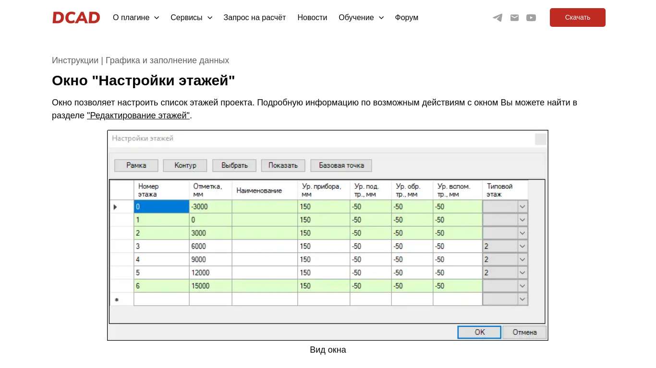Image resolution: width=656 pixels, height=368 pixels.
Task: Click the "Типовой этаж" column header
Action: point(505,190)
